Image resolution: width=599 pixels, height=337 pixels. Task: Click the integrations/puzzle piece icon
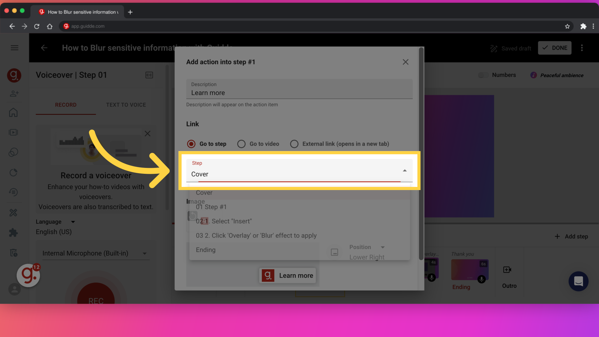(14, 233)
